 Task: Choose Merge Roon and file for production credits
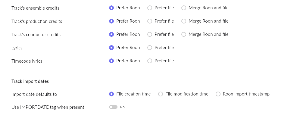click(184, 21)
